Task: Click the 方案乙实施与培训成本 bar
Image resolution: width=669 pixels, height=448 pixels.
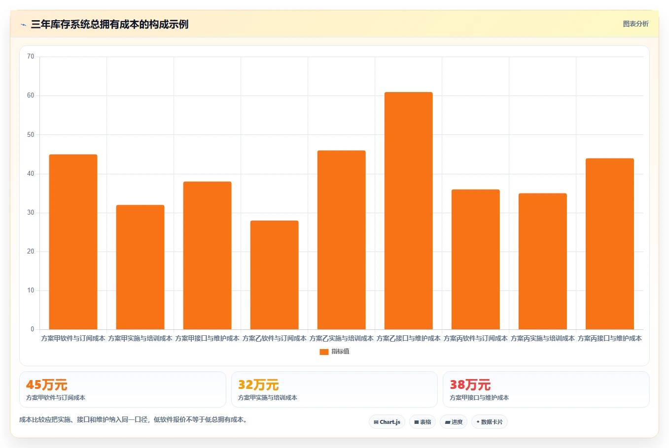Action: click(x=341, y=240)
